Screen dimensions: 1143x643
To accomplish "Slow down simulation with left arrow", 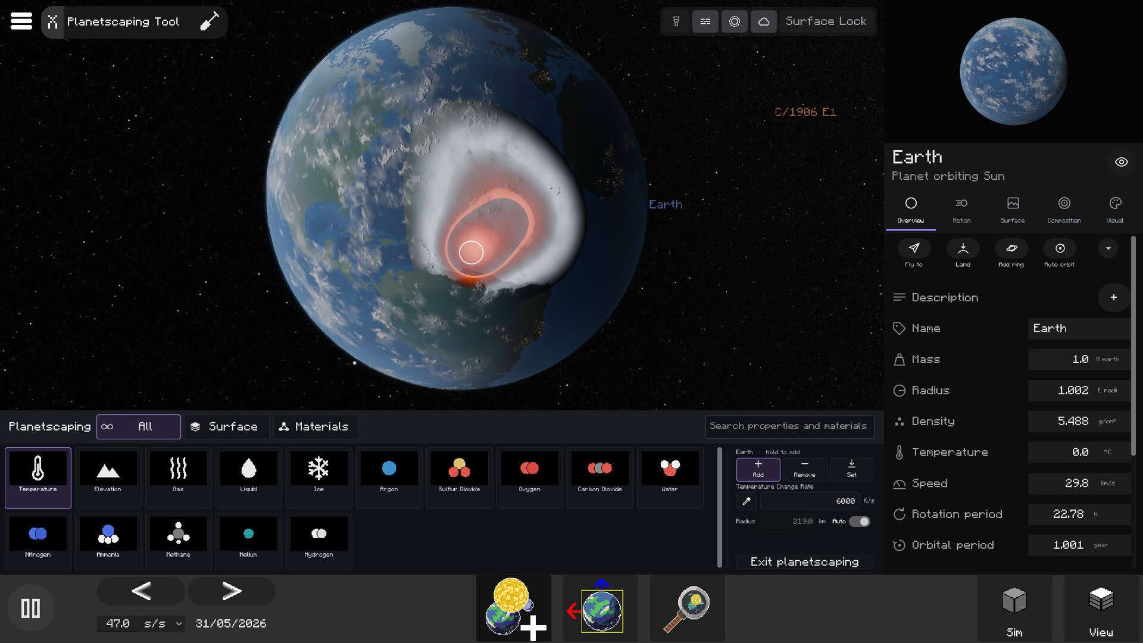I will (140, 591).
